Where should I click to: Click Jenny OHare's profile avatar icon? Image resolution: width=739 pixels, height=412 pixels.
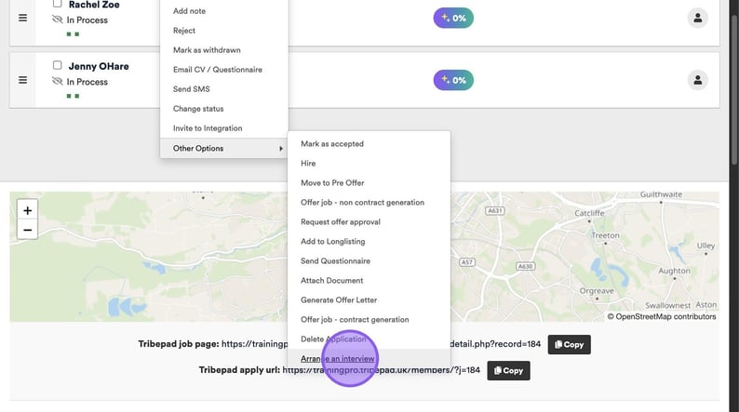click(697, 80)
